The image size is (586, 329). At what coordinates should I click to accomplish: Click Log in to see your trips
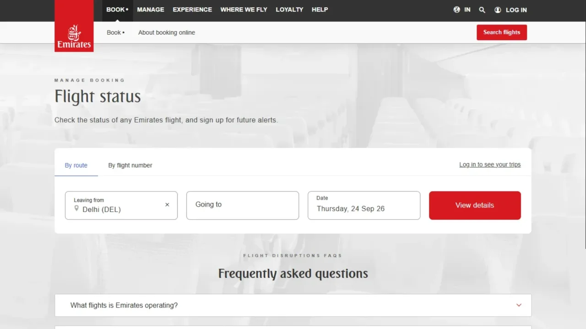(x=490, y=164)
